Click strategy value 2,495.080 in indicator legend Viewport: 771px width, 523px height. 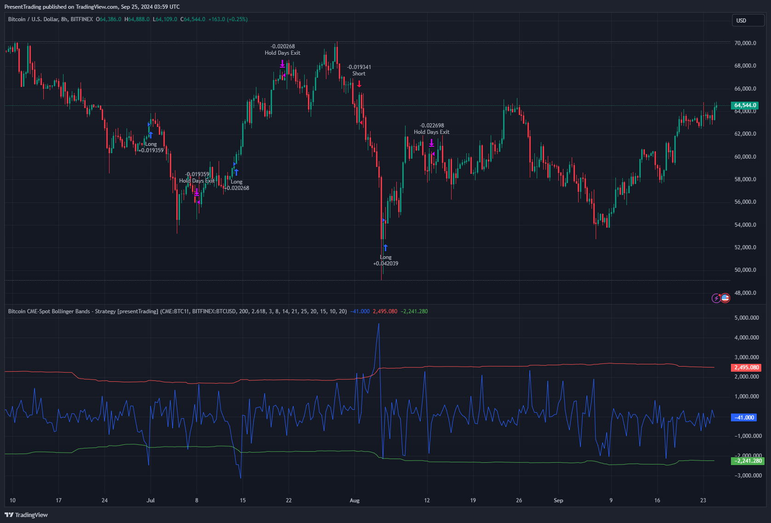coord(385,311)
